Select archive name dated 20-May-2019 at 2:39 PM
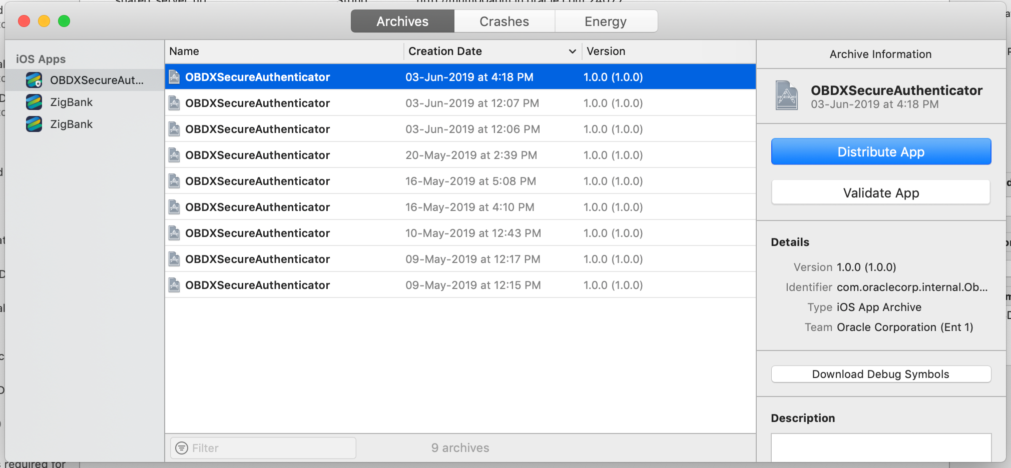The height and width of the screenshot is (468, 1011). [257, 155]
